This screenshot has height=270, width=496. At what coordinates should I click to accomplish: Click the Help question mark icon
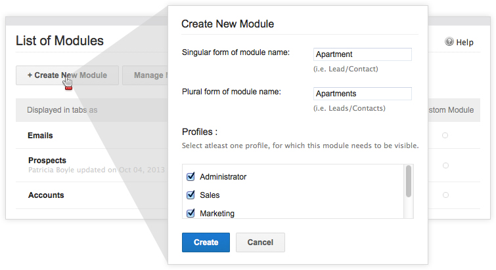[449, 42]
